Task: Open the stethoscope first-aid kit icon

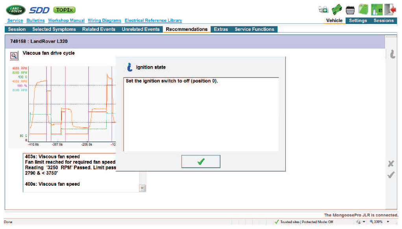Action: pyautogui.click(x=323, y=10)
